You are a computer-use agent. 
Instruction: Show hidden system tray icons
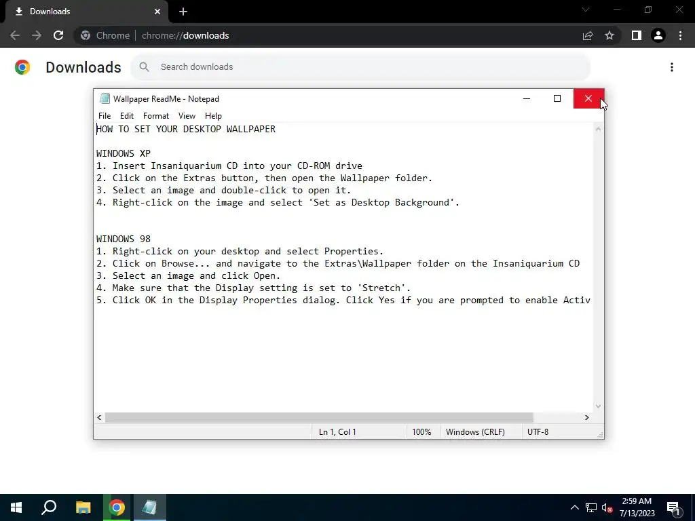pos(574,507)
